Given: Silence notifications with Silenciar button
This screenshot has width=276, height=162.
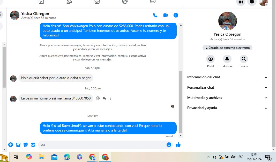Looking at the screenshot, I should [x=227, y=59].
